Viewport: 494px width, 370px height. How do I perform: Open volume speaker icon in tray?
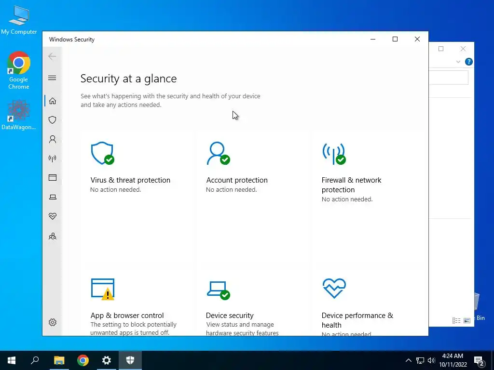[x=431, y=360]
